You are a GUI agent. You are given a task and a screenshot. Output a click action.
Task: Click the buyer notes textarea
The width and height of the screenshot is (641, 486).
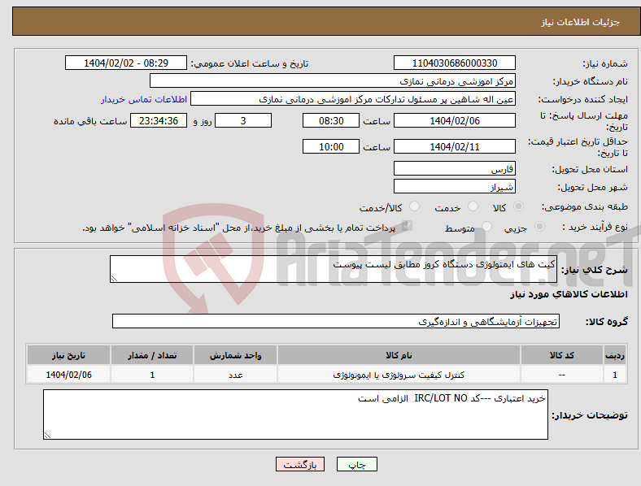pos(295,414)
